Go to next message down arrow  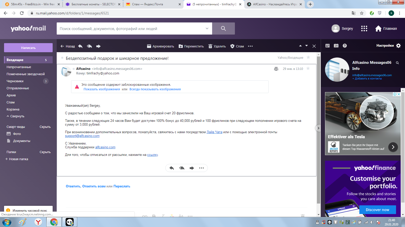307,46
